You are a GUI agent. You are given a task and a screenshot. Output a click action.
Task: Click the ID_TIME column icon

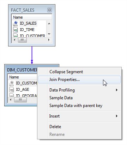click(16, 30)
